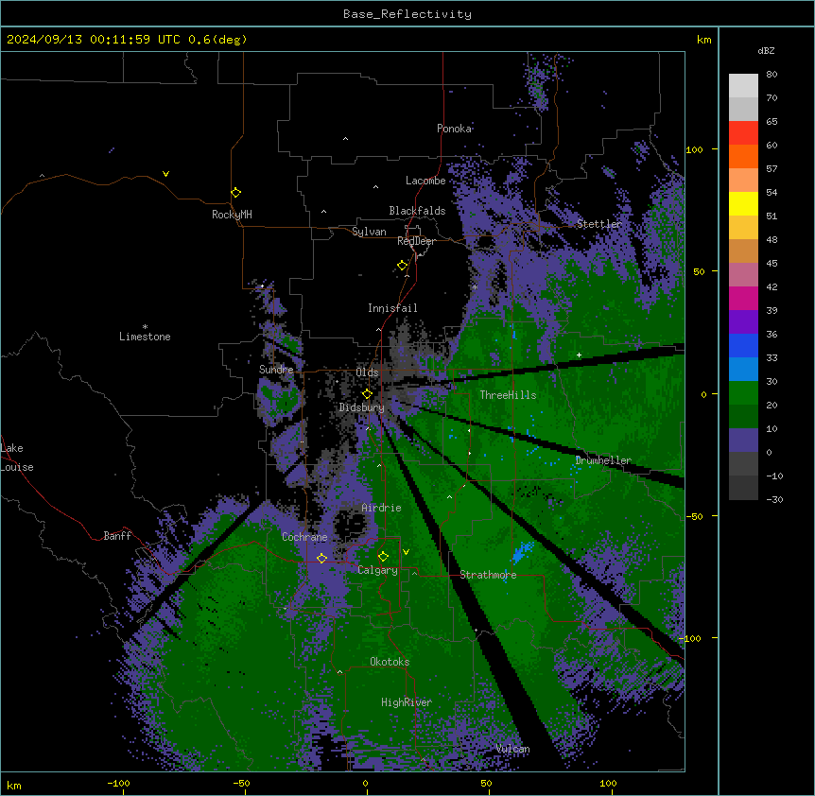Click the -50 tick label on right axis

click(x=694, y=516)
